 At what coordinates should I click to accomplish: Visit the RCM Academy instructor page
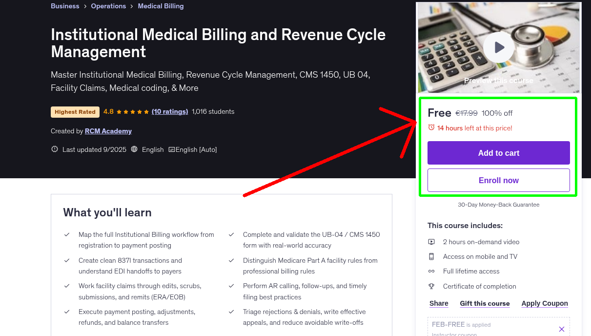[108, 131]
